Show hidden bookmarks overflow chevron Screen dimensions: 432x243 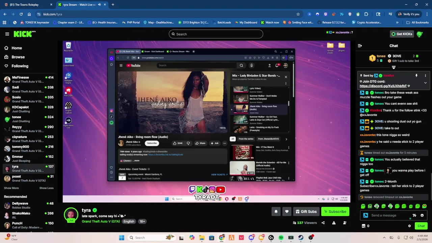point(397,23)
